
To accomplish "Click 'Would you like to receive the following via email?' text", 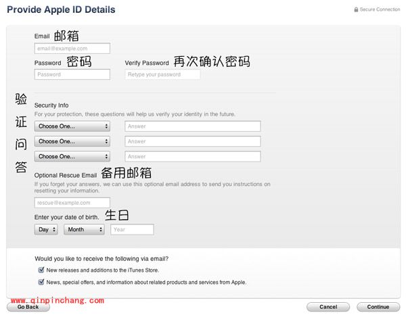I will click(101, 259).
